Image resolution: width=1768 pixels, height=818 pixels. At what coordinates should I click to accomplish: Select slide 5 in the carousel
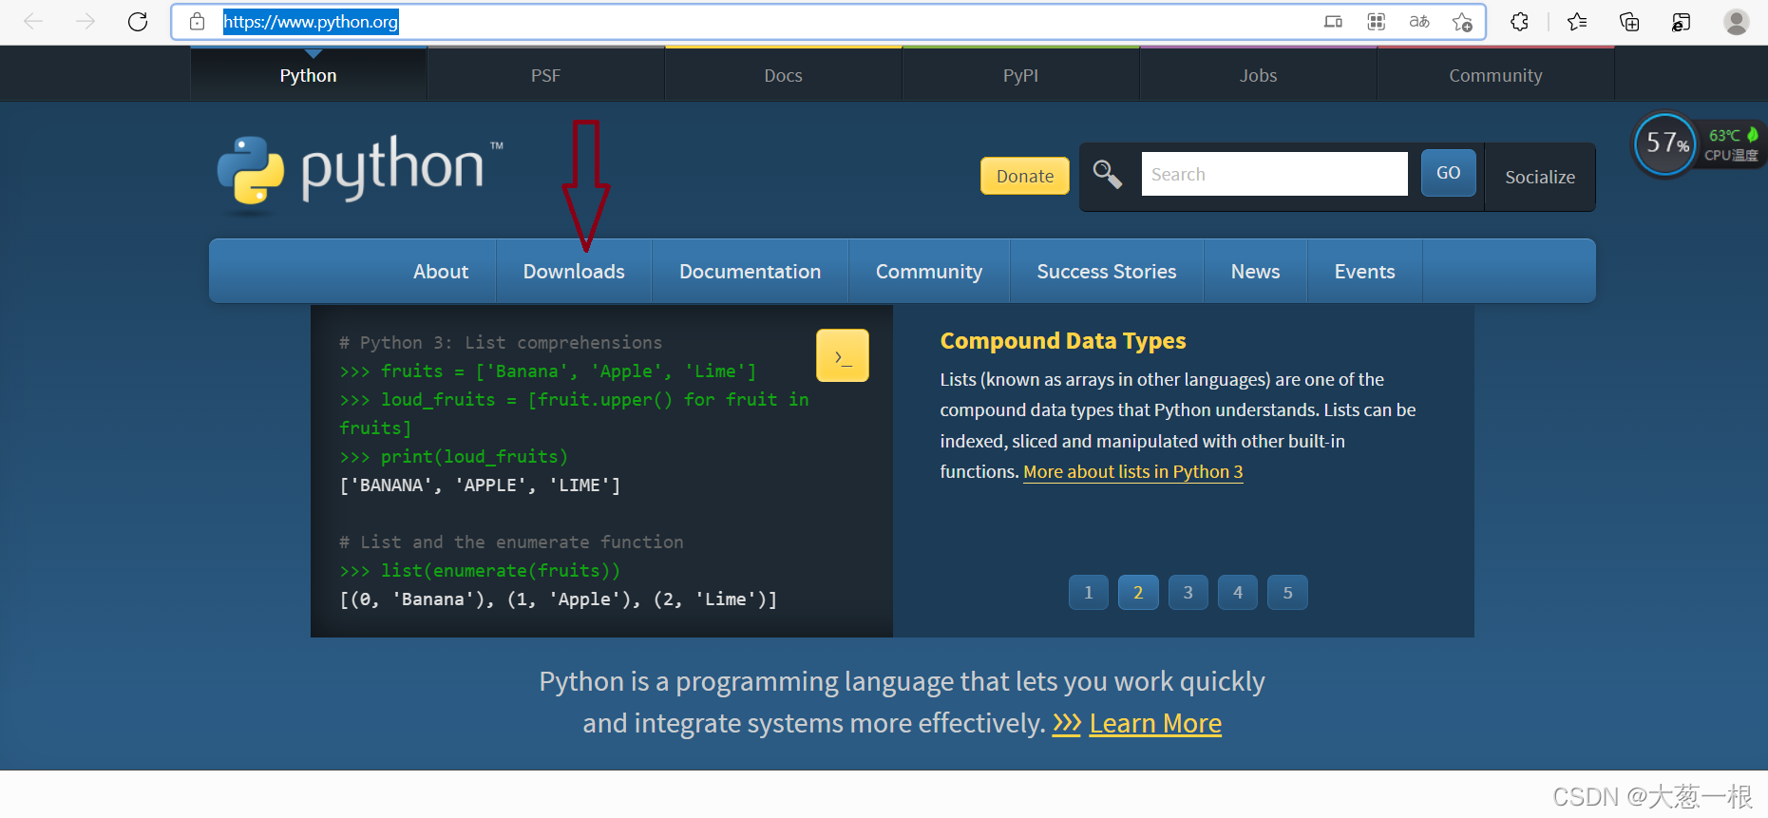(1287, 592)
